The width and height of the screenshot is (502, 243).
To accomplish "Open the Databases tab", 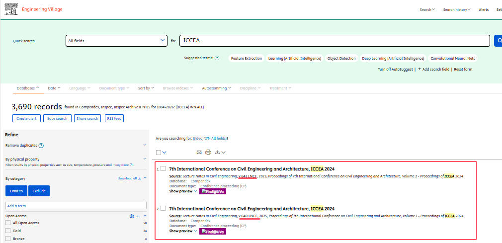I will tap(28, 88).
